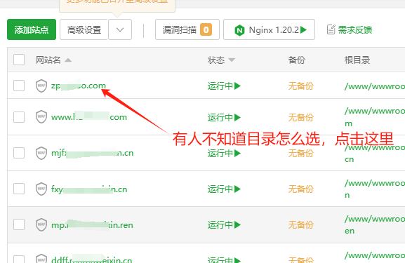This screenshot has height=263, width=405.
Task: Select checkbox for the www...com site
Action: 19,117
